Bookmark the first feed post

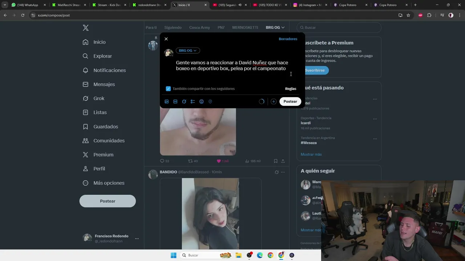[276, 161]
